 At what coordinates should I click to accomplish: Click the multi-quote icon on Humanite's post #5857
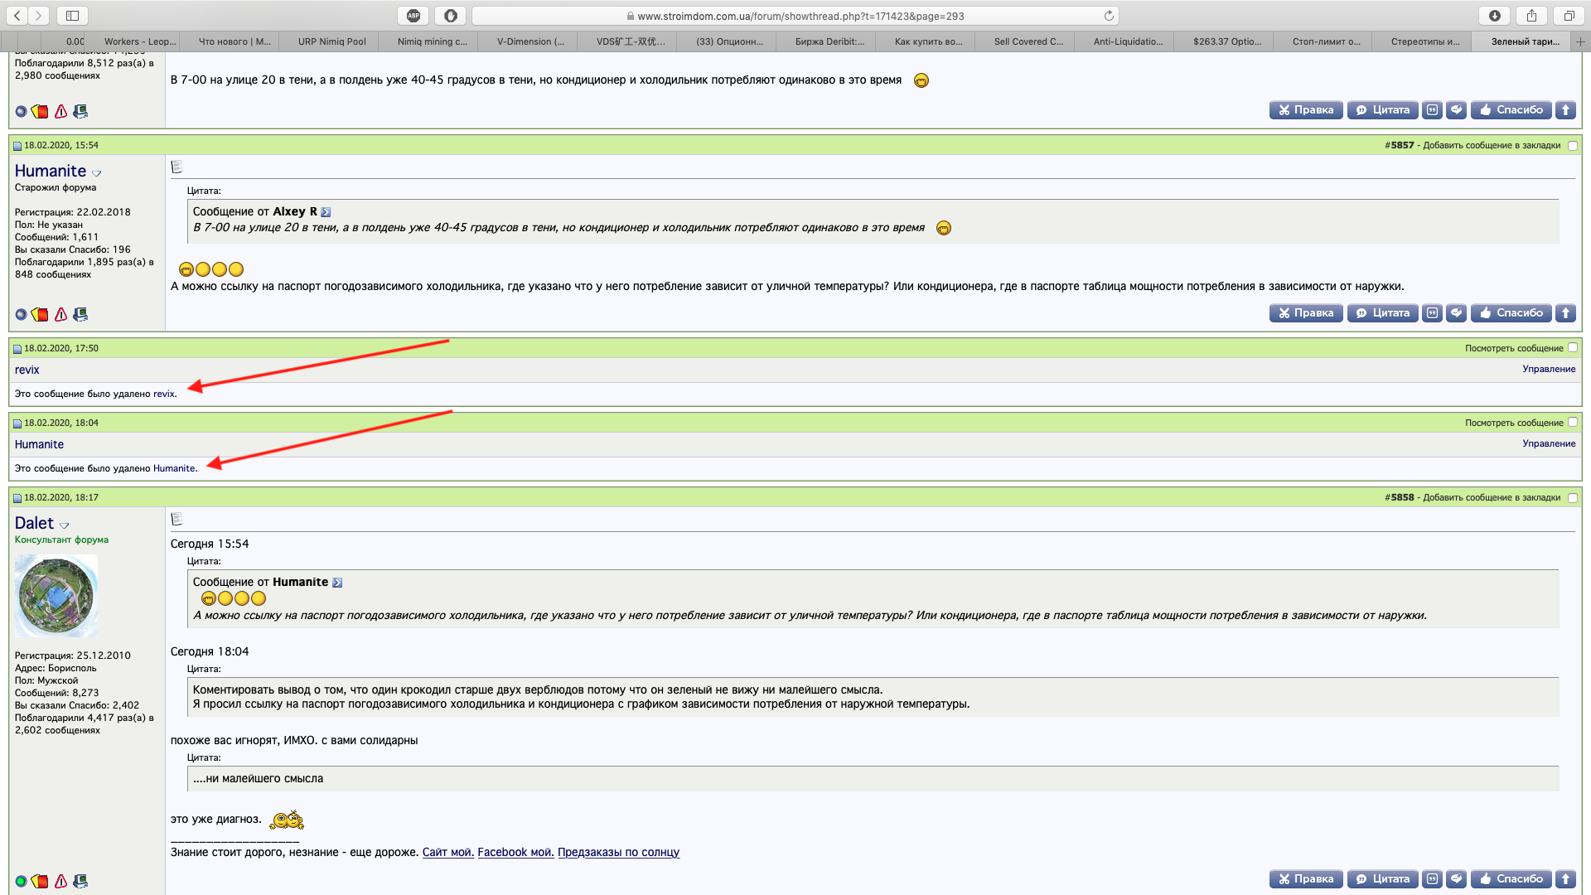click(x=1432, y=313)
